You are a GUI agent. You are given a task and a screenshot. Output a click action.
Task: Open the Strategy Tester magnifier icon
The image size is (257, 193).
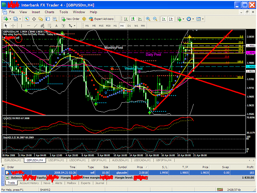[x=55, y=19]
